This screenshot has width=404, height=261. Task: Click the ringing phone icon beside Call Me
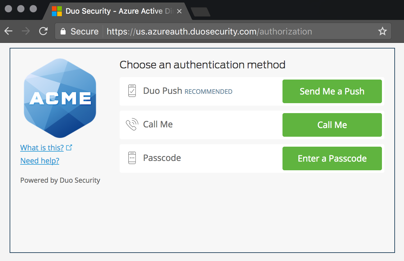[x=132, y=125]
